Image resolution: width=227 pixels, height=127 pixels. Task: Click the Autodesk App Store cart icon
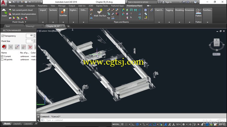[184, 2]
